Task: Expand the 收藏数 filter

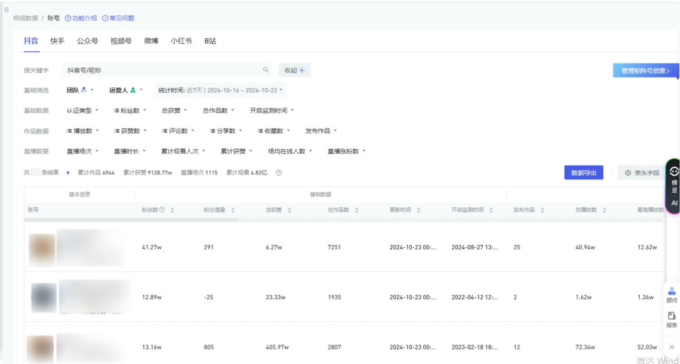Action: tap(274, 131)
